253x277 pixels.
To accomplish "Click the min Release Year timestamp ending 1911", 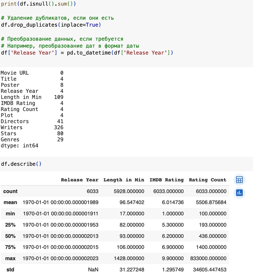I will tap(61, 214).
